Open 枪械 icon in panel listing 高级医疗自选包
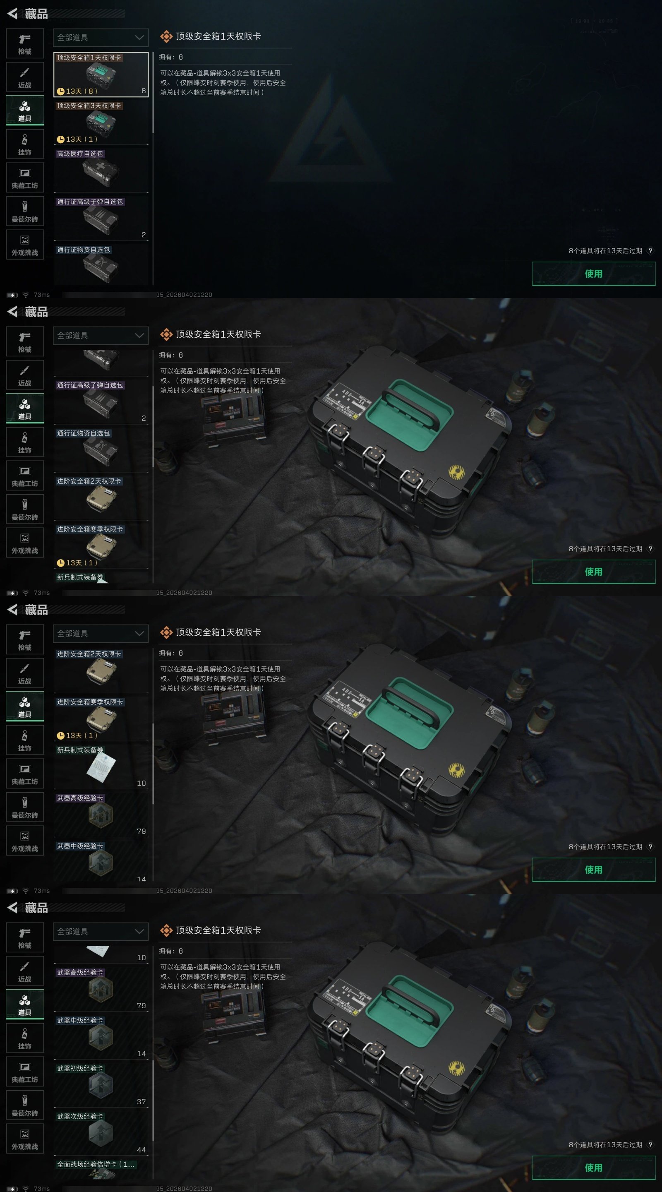The width and height of the screenshot is (662, 1192). pos(25,43)
